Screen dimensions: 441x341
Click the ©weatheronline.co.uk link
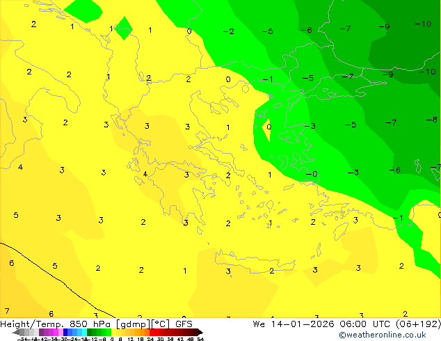click(x=383, y=335)
